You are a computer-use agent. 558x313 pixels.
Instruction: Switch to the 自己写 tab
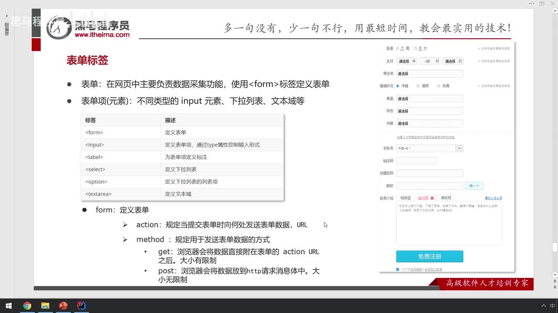(425, 198)
